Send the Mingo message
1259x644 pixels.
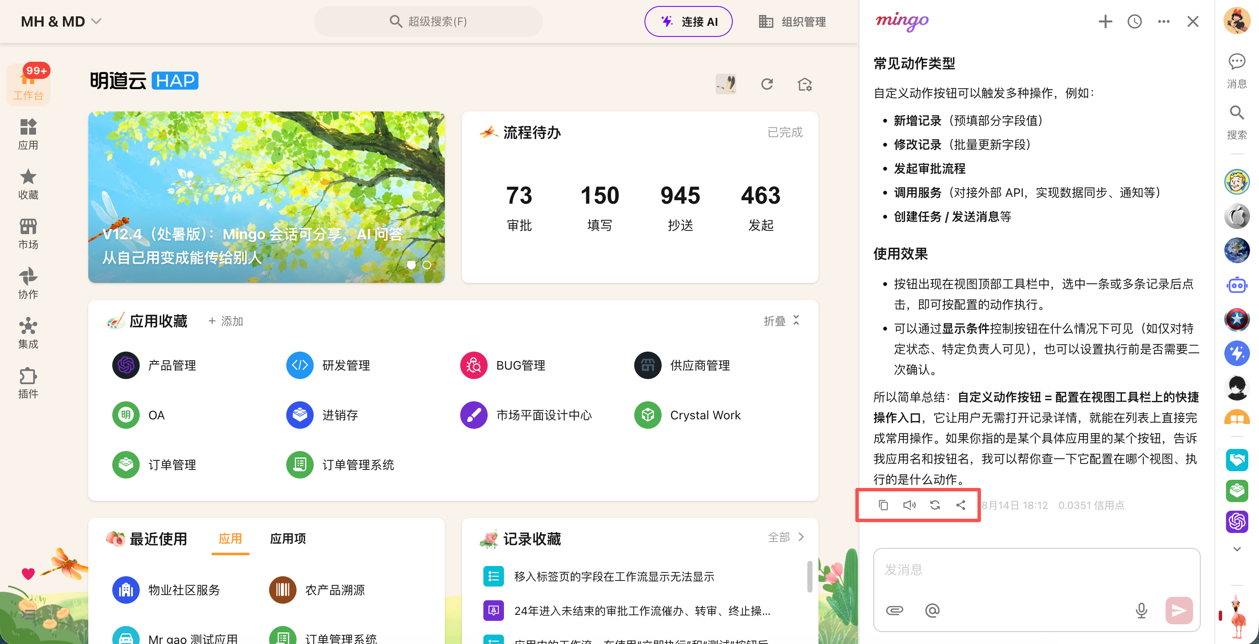(1179, 610)
